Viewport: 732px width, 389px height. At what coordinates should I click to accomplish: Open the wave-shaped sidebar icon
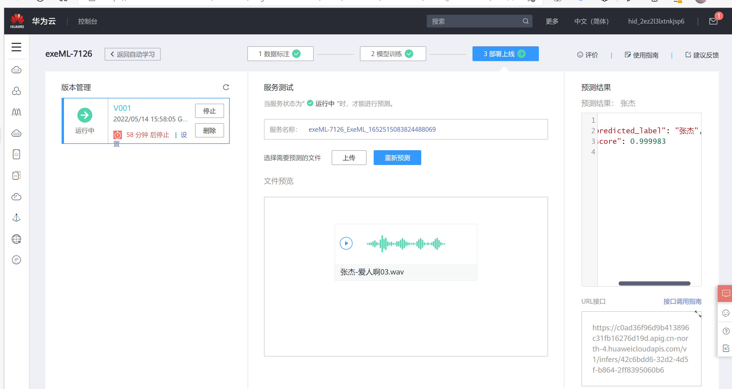click(16, 112)
